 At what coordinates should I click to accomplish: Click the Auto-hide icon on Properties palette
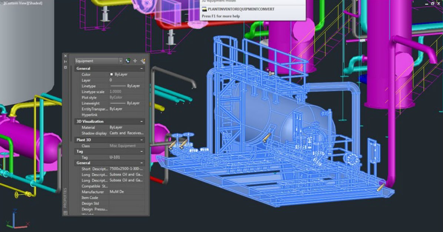pos(65,61)
